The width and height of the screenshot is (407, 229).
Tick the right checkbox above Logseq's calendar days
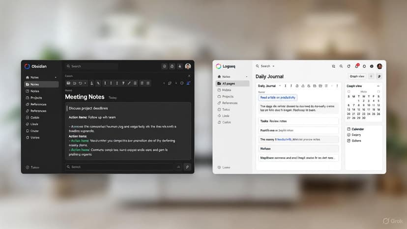[378, 92]
